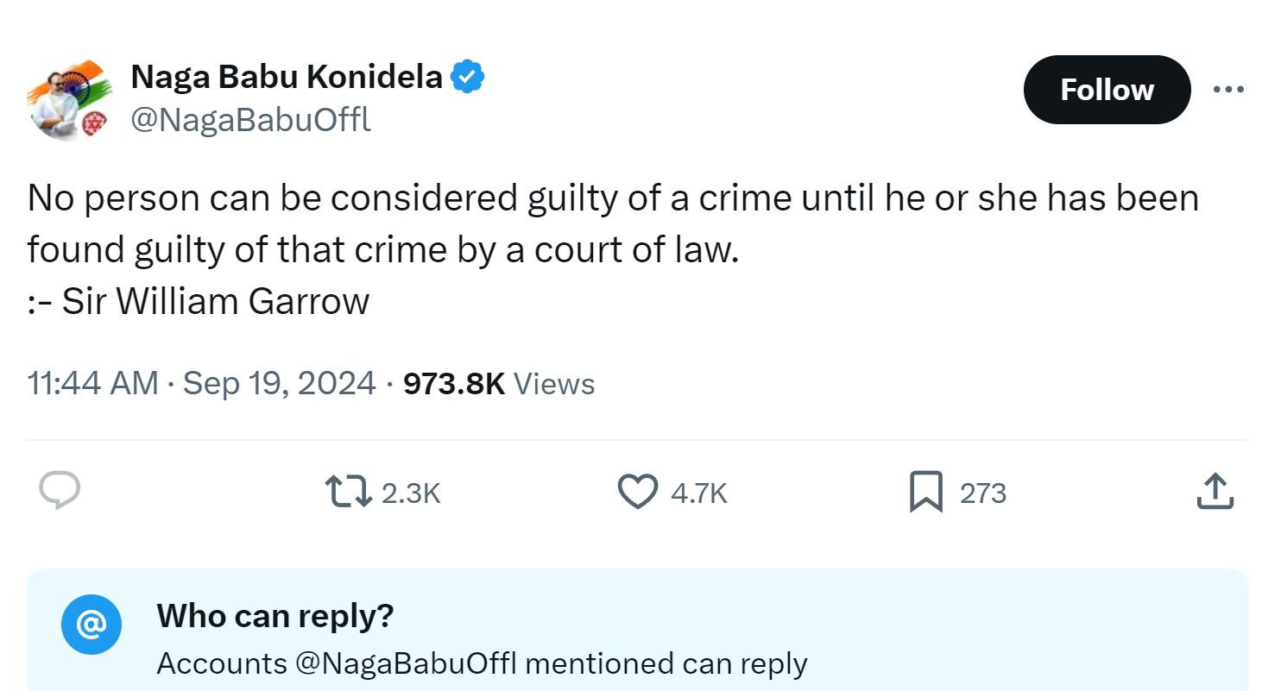Click the Sep 19, 2024 date
Screen dimensions: 1281x691
(279, 383)
